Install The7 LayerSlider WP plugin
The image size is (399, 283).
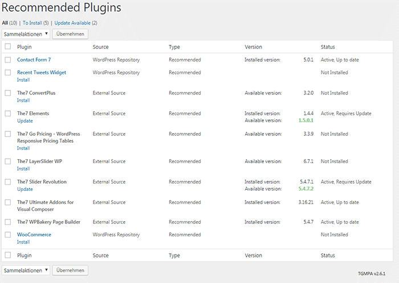[23, 169]
